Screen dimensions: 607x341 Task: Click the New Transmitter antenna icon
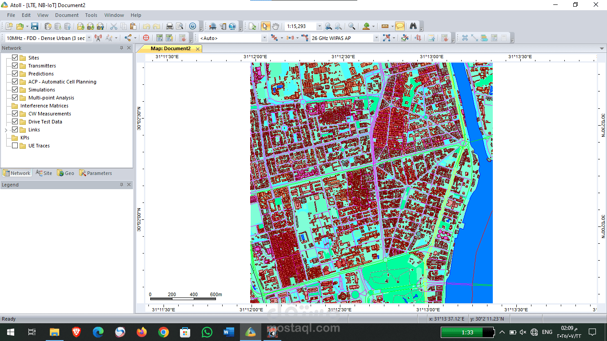pyautogui.click(x=98, y=38)
